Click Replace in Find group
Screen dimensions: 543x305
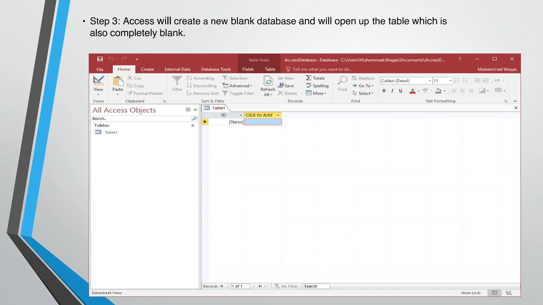[x=363, y=78]
